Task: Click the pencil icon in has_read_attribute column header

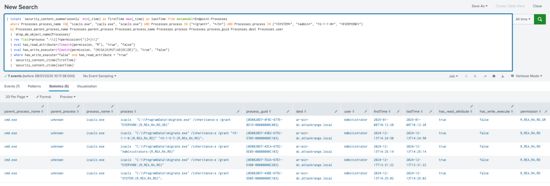Action: point(472,106)
